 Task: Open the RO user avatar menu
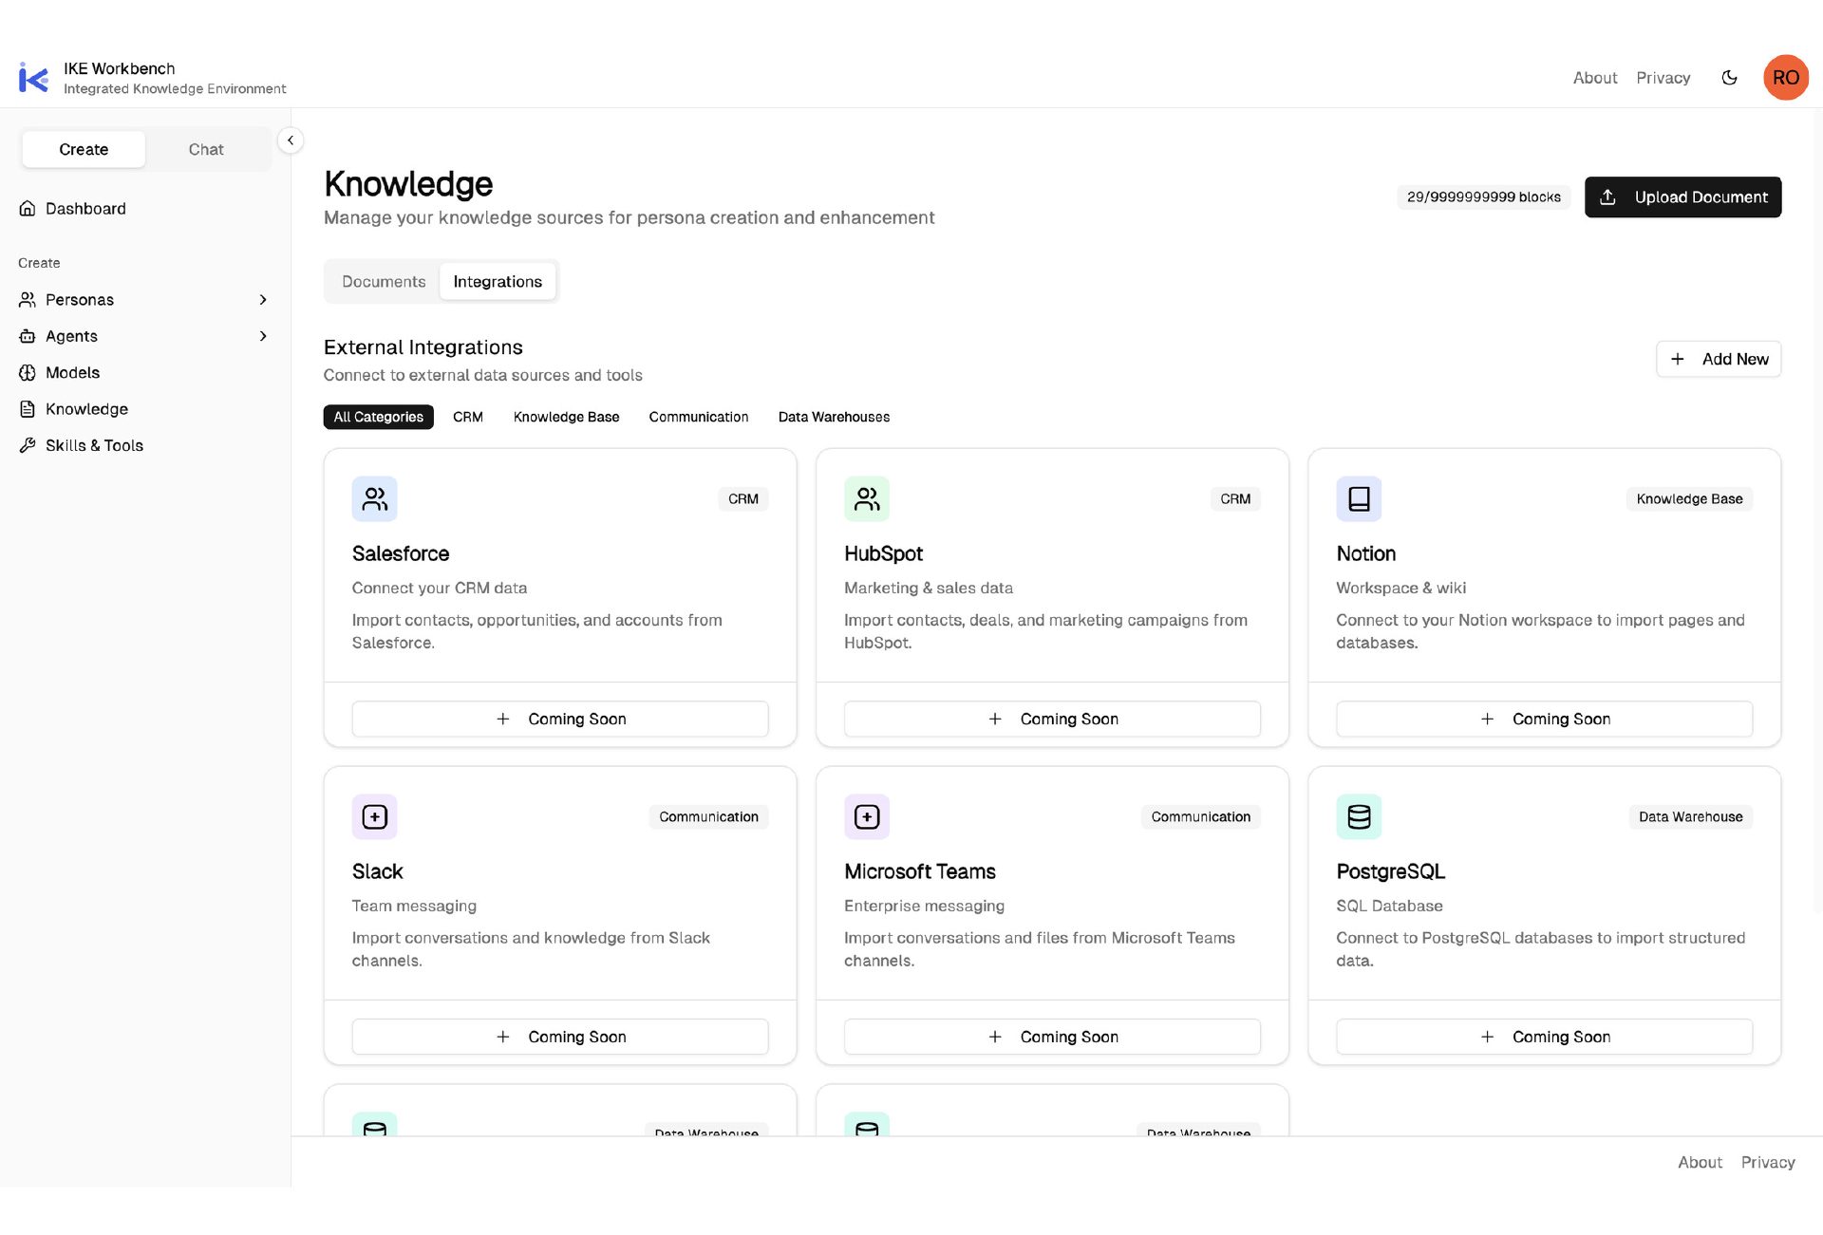(x=1785, y=78)
